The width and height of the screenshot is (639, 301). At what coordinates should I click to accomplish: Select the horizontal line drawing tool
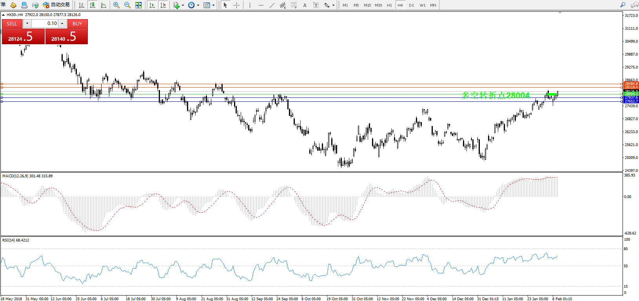coord(261,5)
